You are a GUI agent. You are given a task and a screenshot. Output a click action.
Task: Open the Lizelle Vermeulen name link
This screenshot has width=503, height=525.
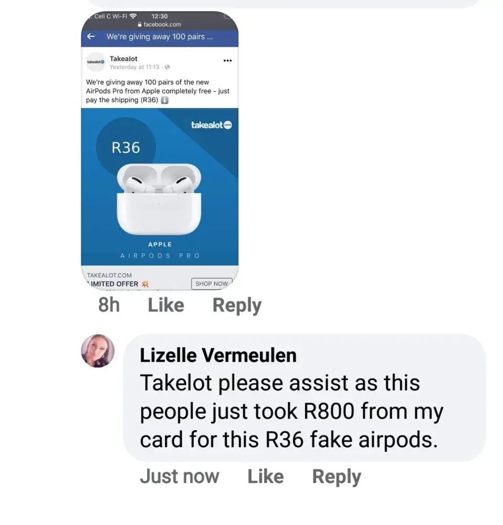click(x=218, y=355)
